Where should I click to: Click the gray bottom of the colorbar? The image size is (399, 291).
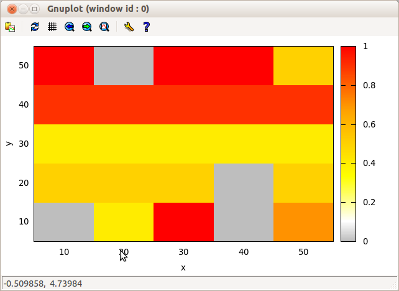[349, 237]
